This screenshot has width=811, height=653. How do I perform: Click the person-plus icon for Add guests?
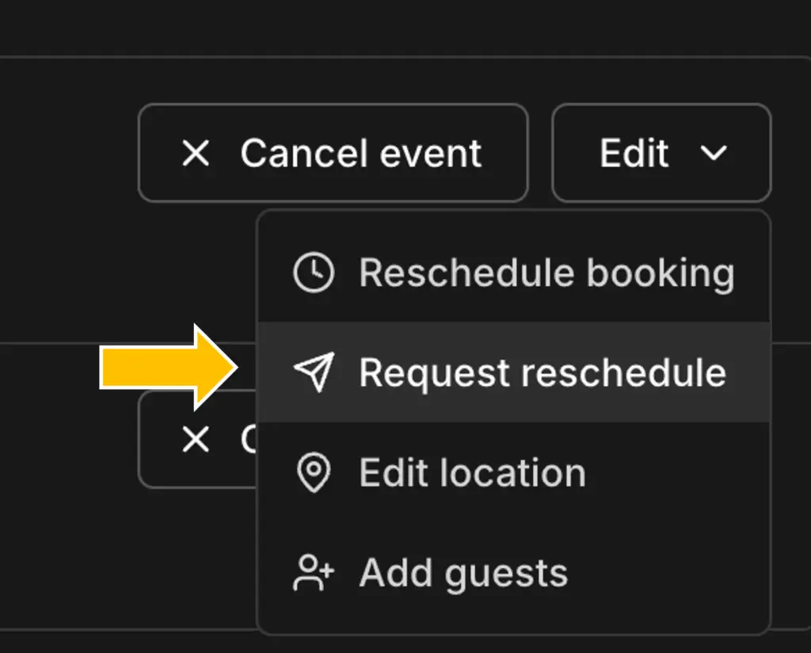[314, 573]
